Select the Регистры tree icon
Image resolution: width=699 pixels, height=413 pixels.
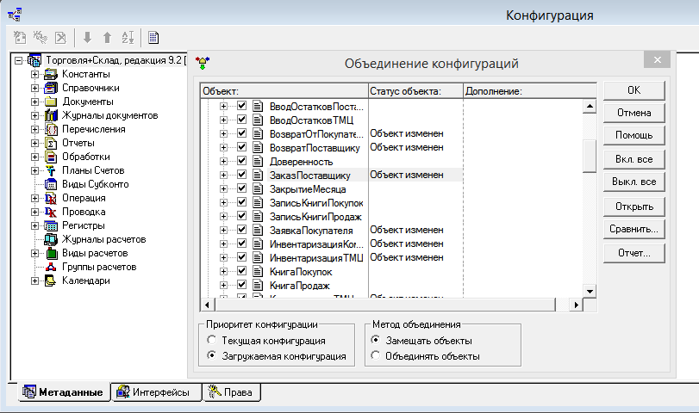tap(51, 225)
